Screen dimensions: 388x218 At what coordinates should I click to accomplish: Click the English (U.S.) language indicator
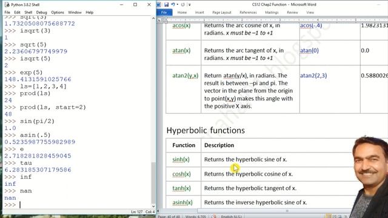231,217
